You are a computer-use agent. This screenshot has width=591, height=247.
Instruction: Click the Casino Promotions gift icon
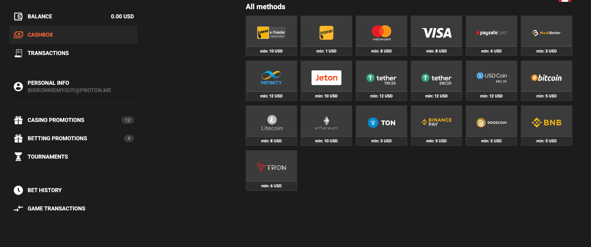(x=18, y=120)
